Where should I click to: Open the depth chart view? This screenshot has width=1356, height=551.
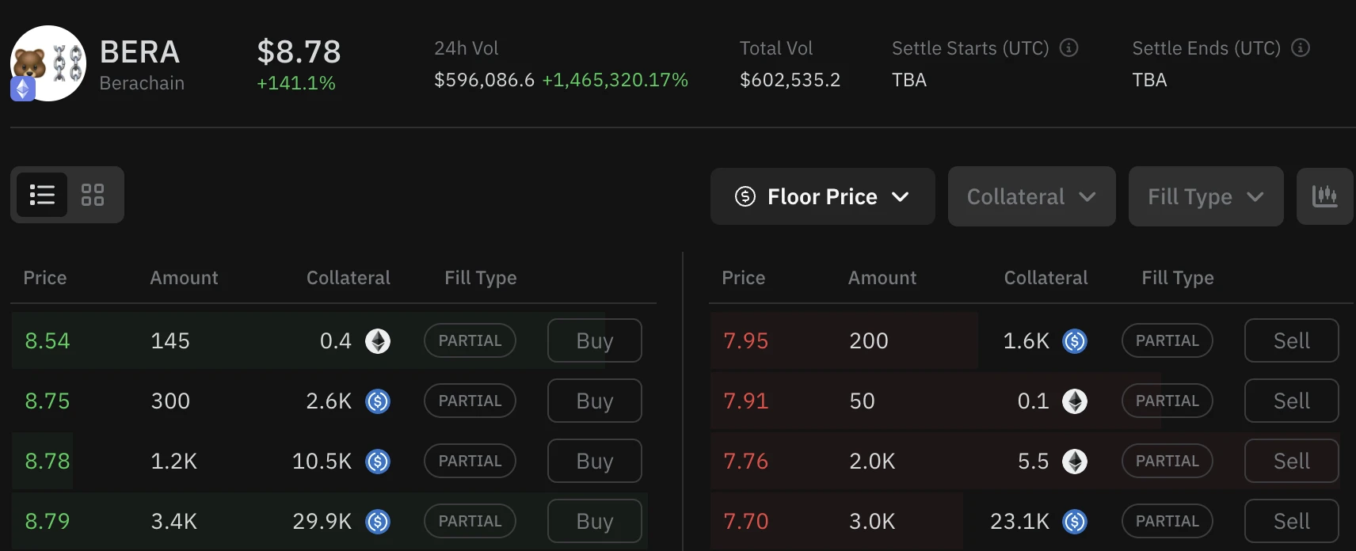[x=1324, y=196]
